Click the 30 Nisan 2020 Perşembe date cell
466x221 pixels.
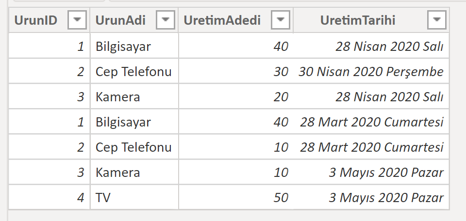(371, 71)
